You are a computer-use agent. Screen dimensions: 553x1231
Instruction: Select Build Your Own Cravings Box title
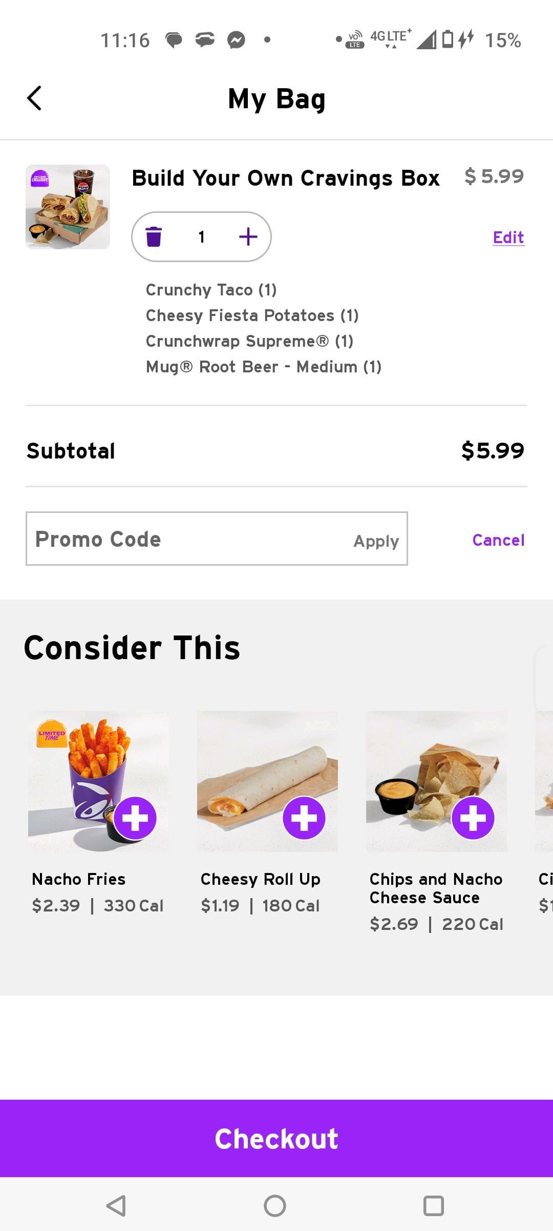coord(286,178)
